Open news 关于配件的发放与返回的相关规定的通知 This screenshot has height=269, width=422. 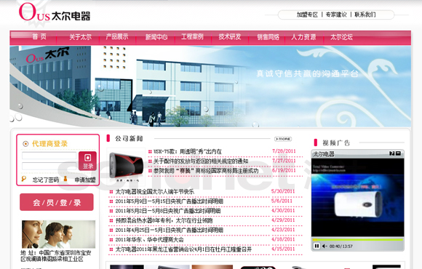(x=201, y=161)
